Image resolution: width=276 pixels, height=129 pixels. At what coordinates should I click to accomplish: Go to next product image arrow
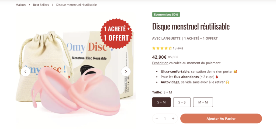pos(126,72)
